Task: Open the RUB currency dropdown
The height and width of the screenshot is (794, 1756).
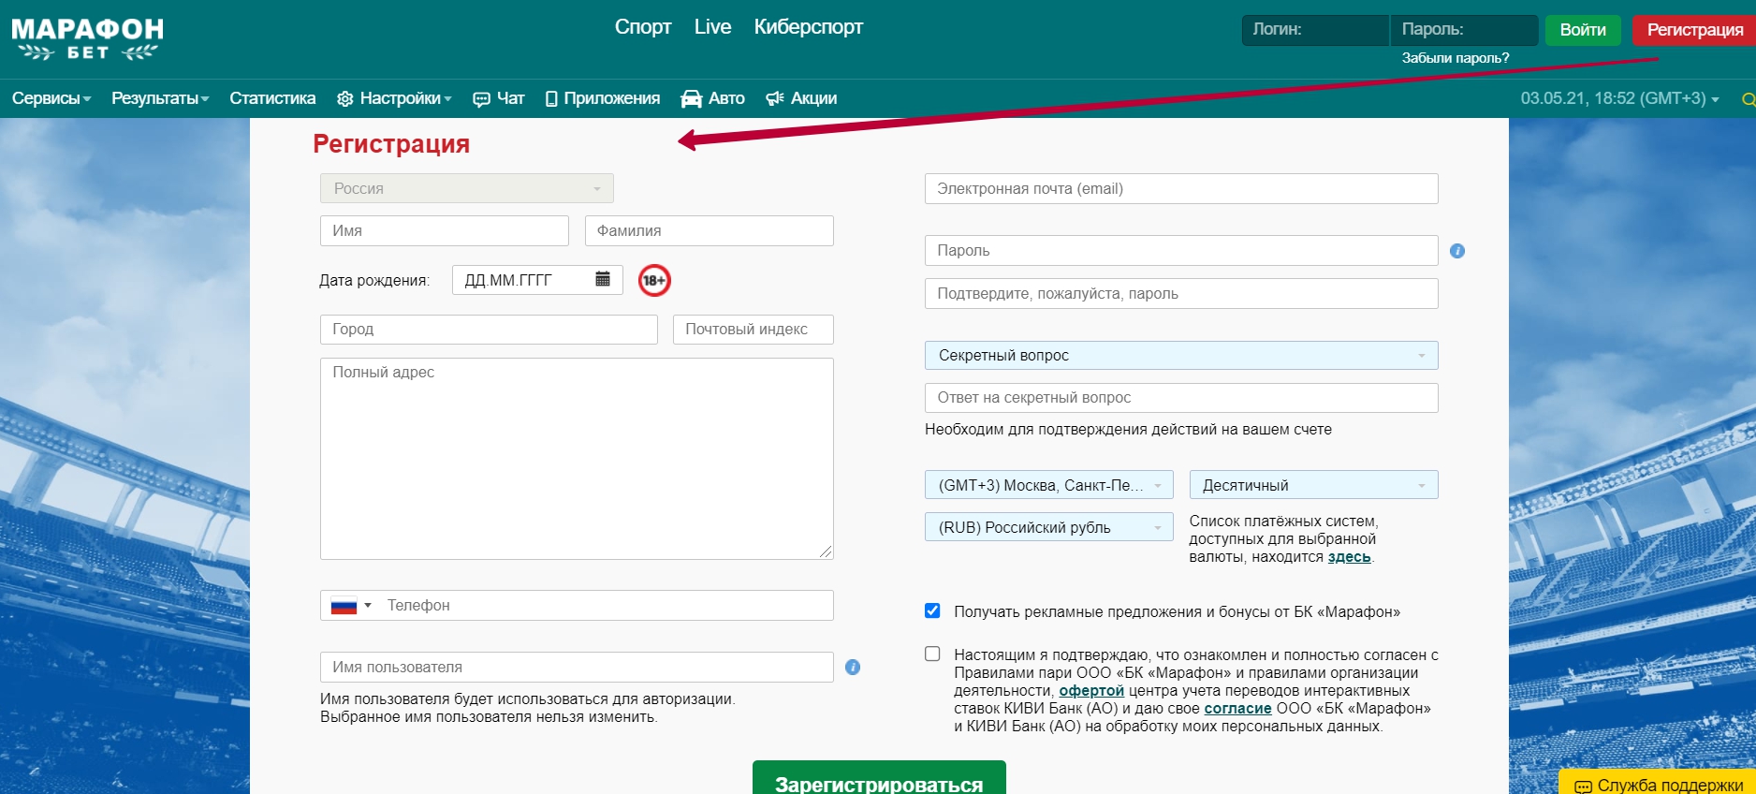Action: [1048, 527]
